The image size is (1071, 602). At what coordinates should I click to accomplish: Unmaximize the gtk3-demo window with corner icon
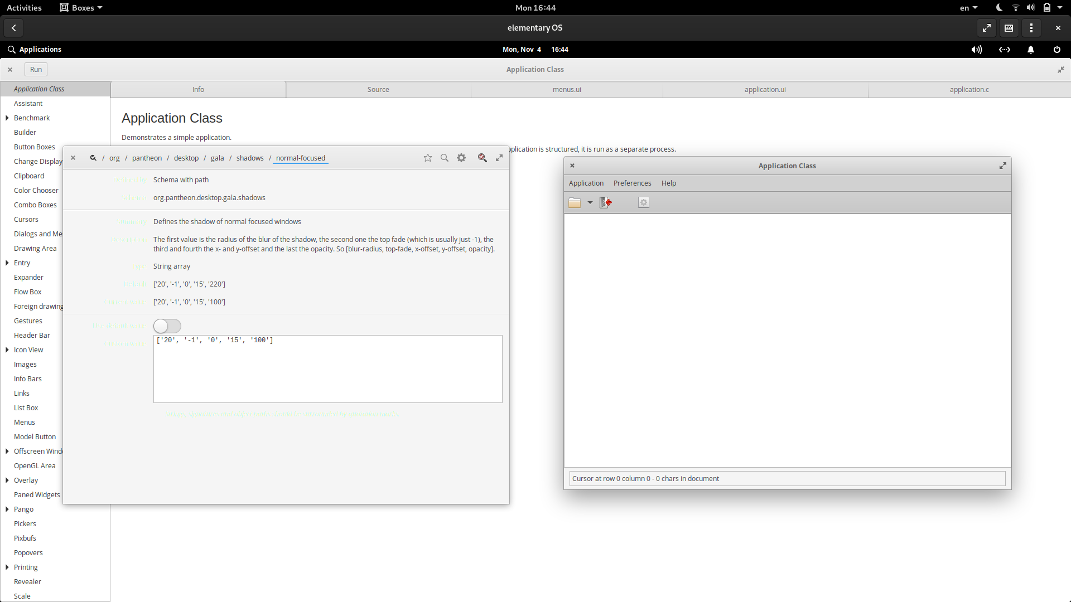click(1061, 70)
